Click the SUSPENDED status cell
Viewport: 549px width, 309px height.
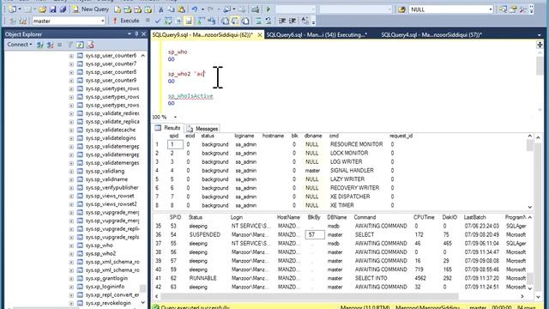pyautogui.click(x=205, y=234)
